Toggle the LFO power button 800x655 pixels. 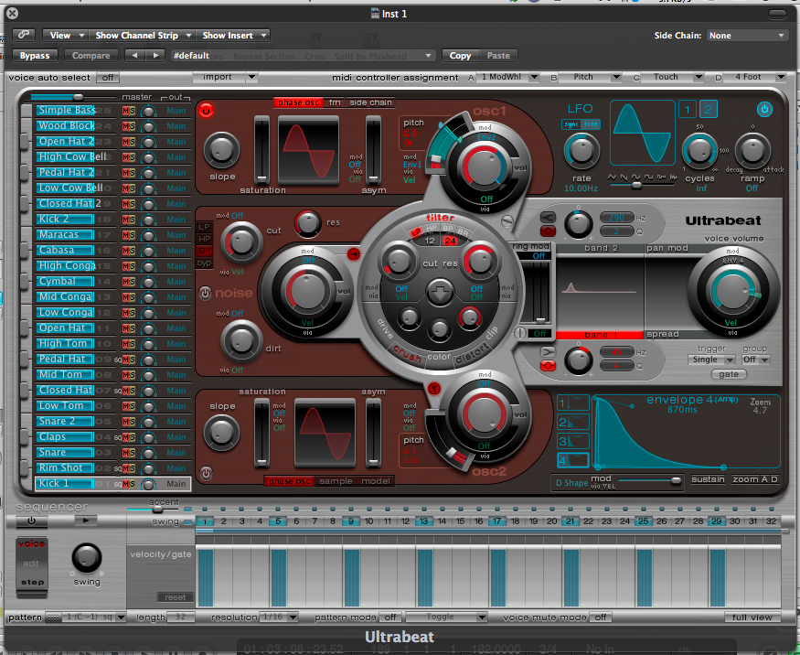[x=764, y=109]
